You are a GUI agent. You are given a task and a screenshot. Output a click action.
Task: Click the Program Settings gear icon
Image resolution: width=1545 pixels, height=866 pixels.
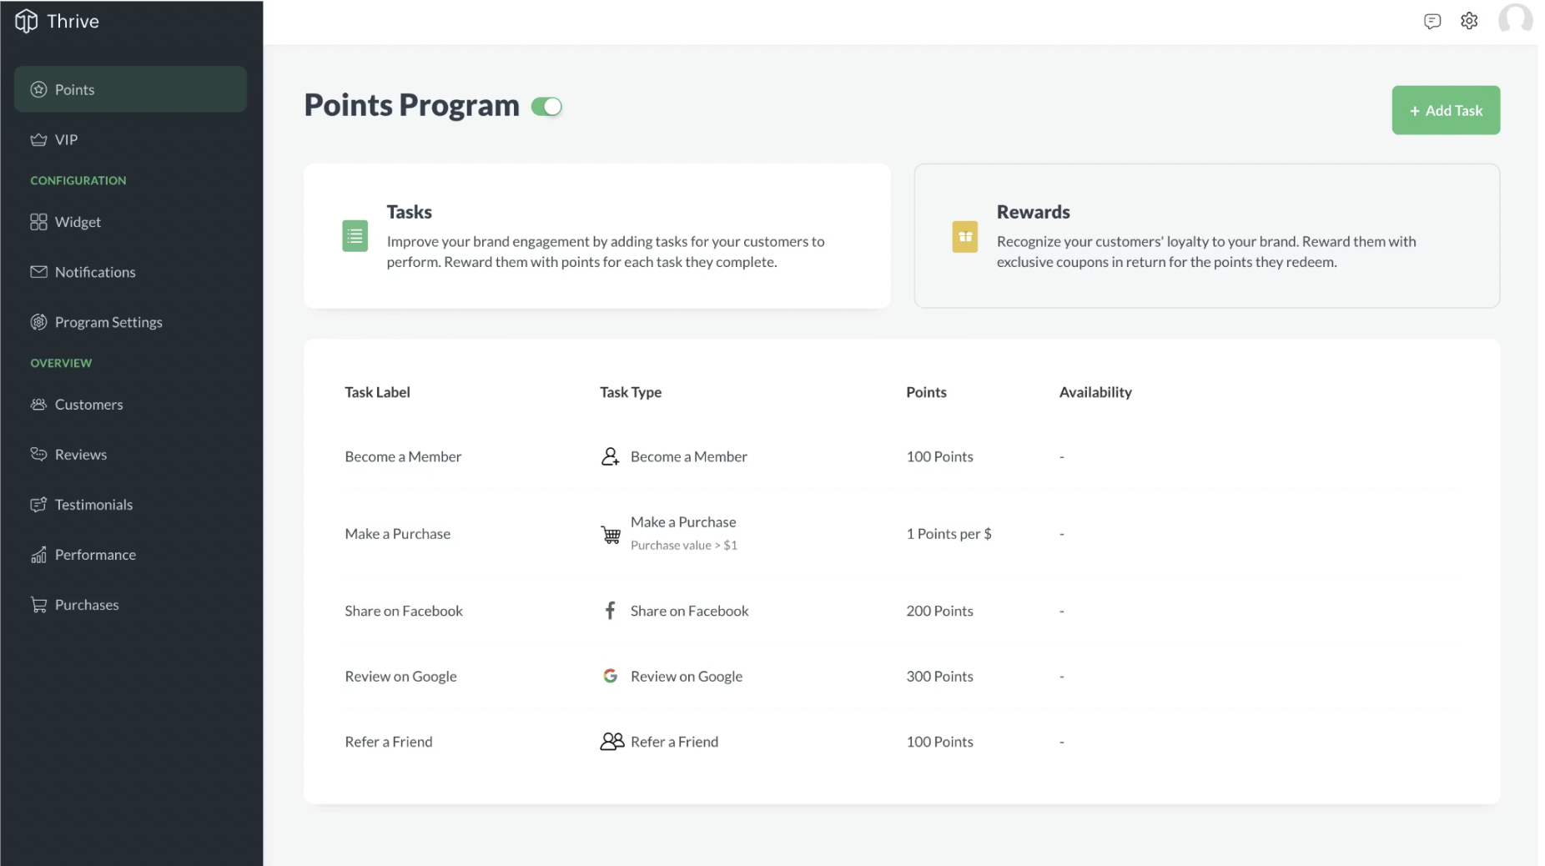(38, 322)
